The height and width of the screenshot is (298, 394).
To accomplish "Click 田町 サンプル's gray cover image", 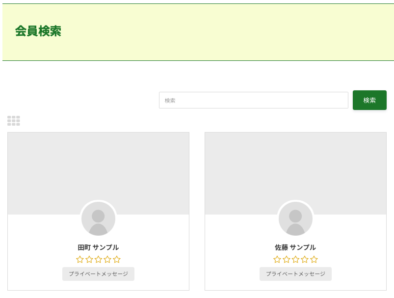I will (98, 167).
